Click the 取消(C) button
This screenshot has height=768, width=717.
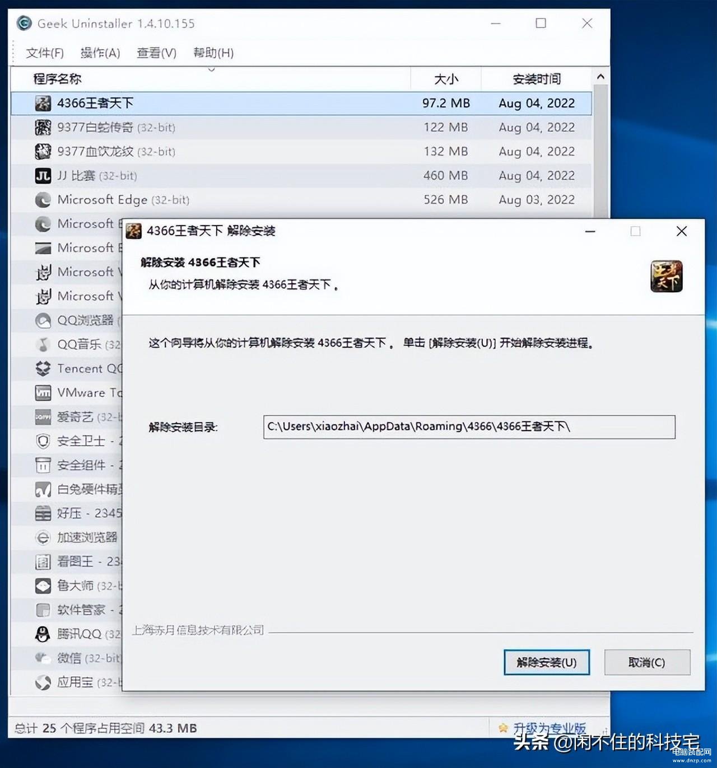pyautogui.click(x=647, y=662)
